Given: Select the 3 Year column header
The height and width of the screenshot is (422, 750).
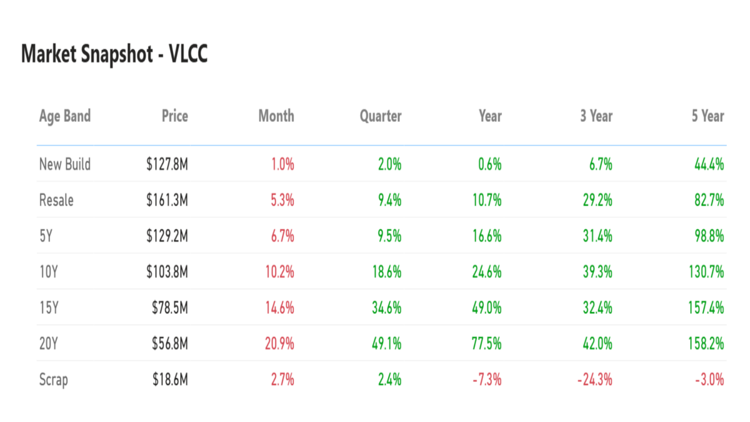Looking at the screenshot, I should [x=595, y=116].
